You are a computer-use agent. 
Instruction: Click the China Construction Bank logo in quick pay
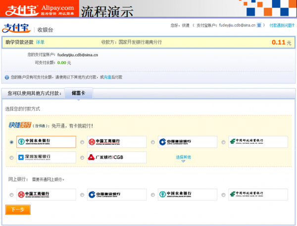tap(188, 142)
